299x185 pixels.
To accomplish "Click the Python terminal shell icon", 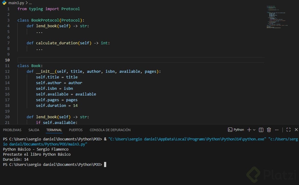I will tap(230, 130).
